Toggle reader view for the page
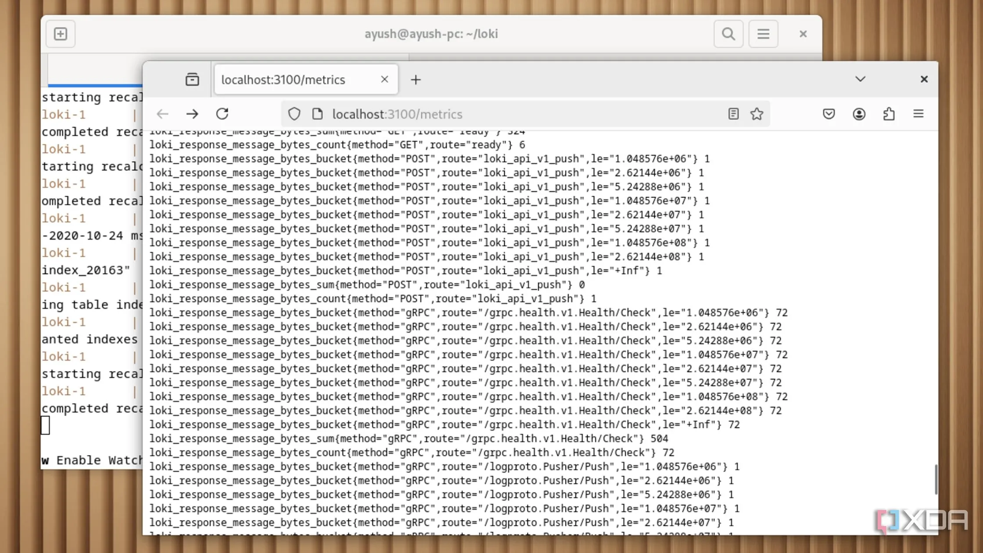Screen dimensions: 983x553 click(x=733, y=114)
